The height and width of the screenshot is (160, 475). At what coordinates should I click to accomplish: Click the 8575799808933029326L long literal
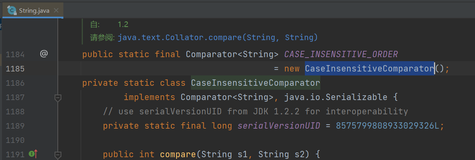(x=387, y=126)
